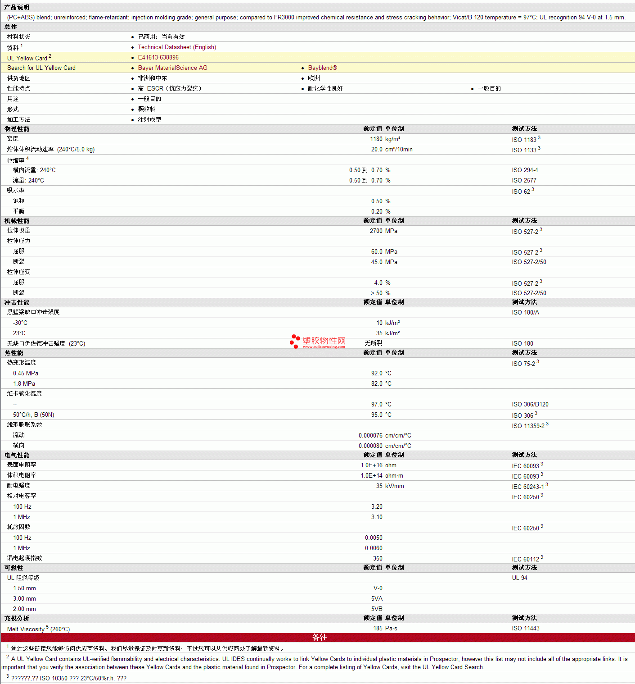Open the Technical Datasheet (English) link
635x684 pixels.
tap(177, 47)
